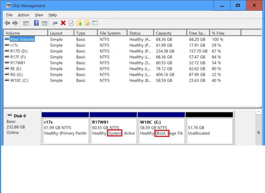Screen dimensions: 265x193
Task: Sort by the Free Sp... column header
Action: [198, 33]
